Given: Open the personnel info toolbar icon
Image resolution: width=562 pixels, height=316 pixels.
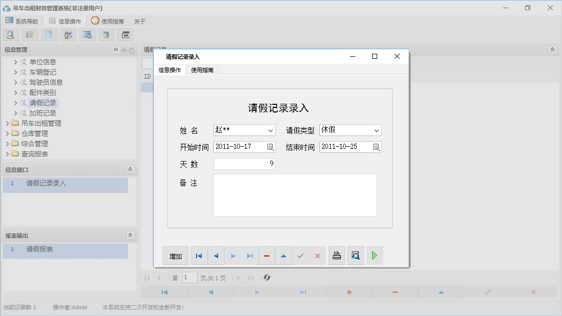Looking at the screenshot, I should [x=68, y=34].
